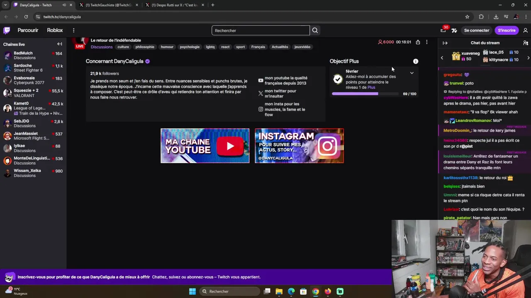Open stream options three-dot menu

(x=426, y=42)
